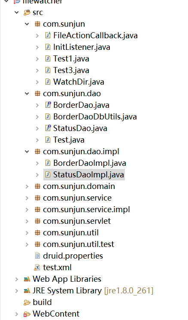188x320 pixels.
Task: Expand the WatchDir.java node
Action: click(37, 82)
